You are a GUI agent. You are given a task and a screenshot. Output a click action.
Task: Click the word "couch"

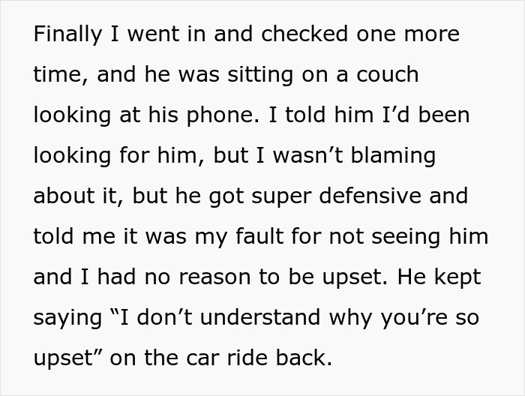click(388, 75)
